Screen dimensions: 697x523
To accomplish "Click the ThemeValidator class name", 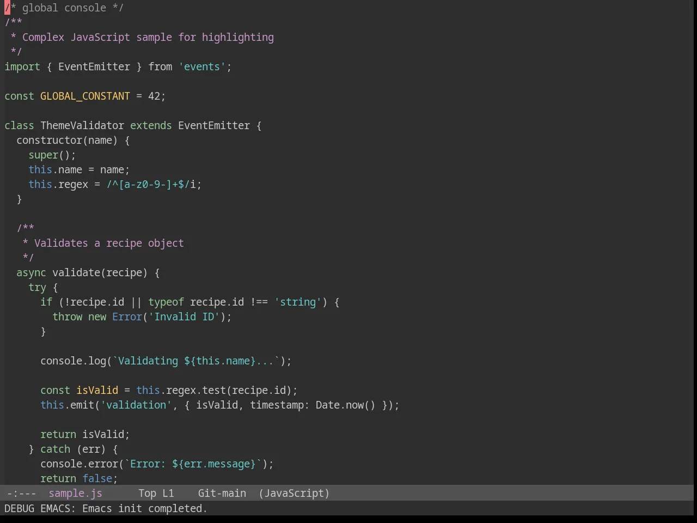I will 82,125.
